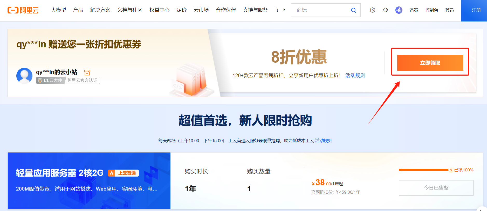Click the 购买数量 1 value

(x=249, y=188)
